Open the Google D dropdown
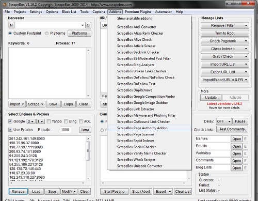This screenshot has width=258, height=201. 31,121
